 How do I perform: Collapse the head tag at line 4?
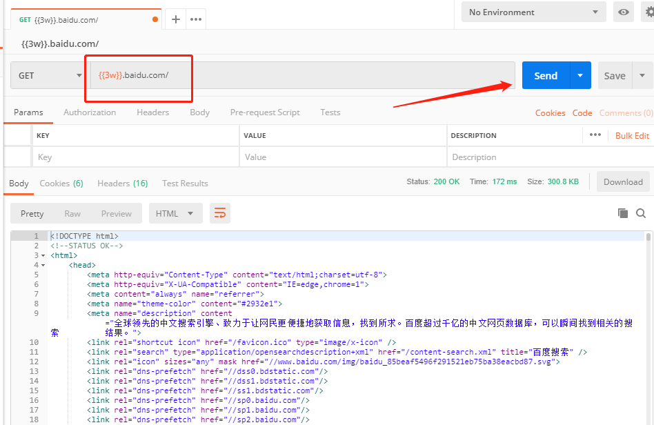(43, 265)
